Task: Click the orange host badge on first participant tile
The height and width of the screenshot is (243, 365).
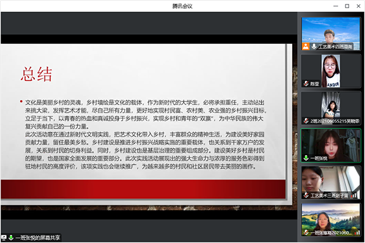Action: click(x=305, y=46)
